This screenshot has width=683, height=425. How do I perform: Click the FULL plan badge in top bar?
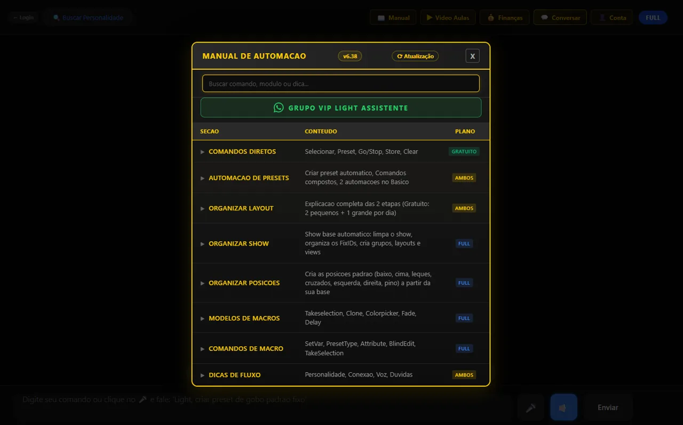pos(653,18)
